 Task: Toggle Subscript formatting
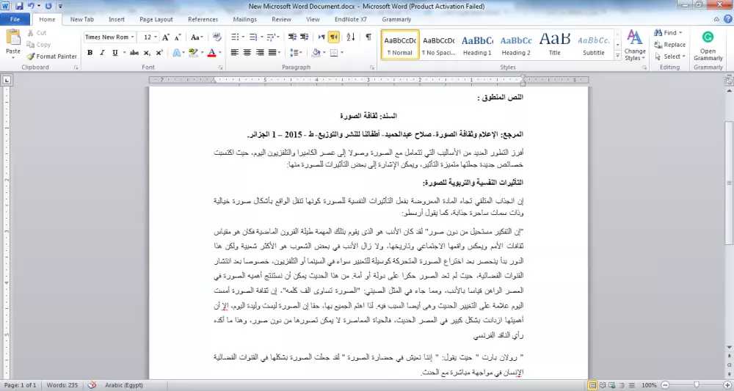coord(147,52)
